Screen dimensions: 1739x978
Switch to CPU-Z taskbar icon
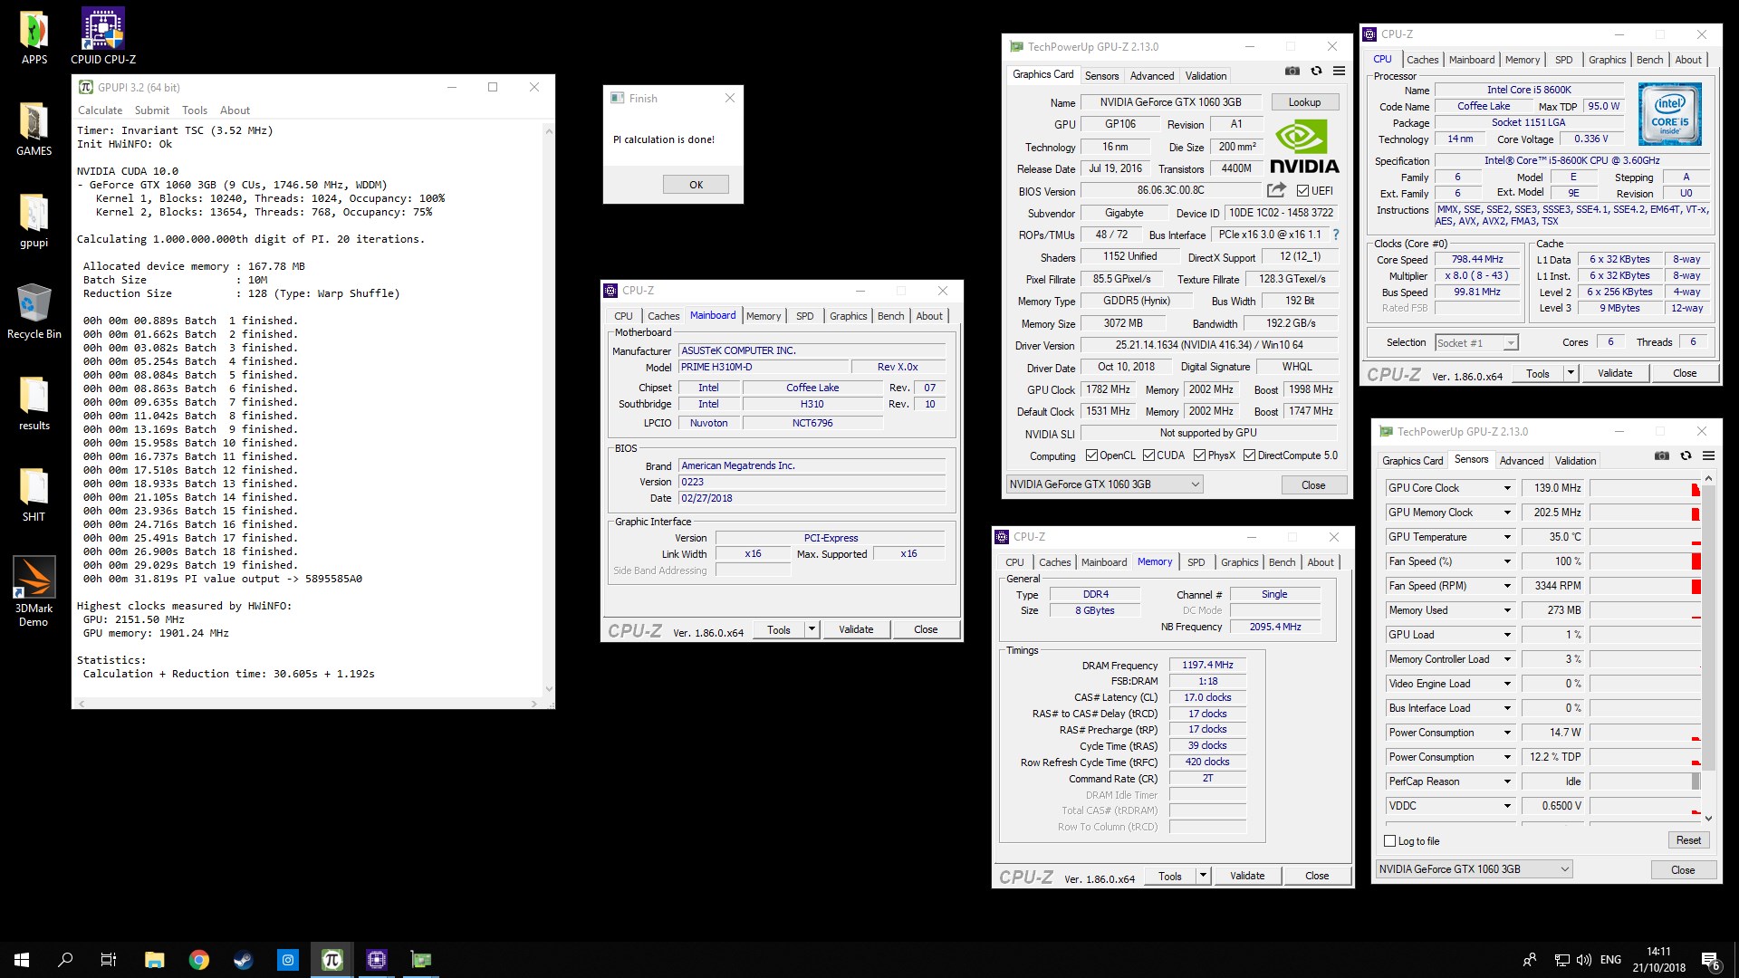(x=377, y=960)
